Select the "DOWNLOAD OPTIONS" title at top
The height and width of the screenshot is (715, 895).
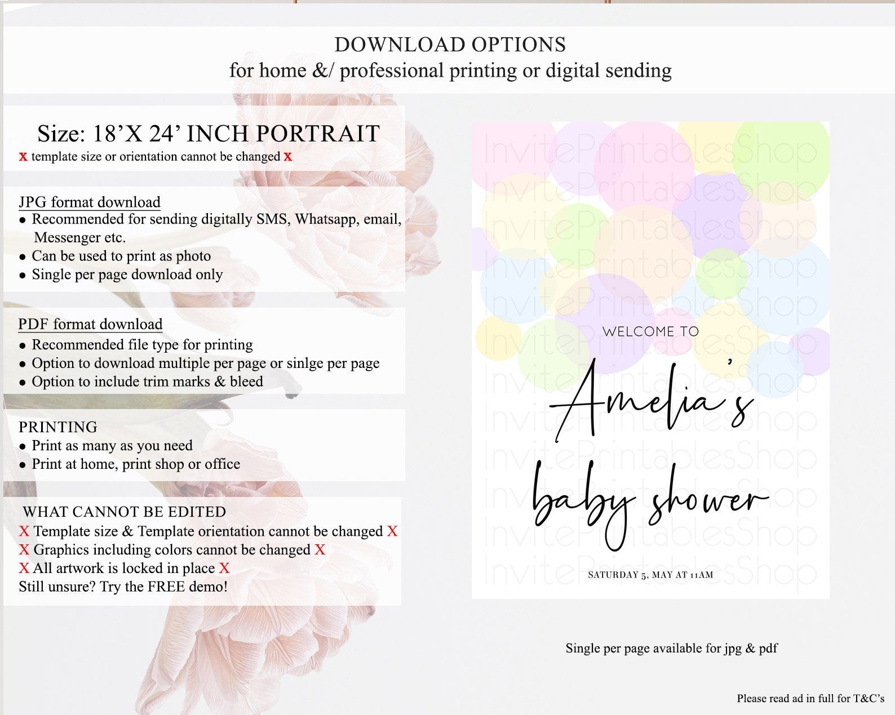(x=450, y=45)
